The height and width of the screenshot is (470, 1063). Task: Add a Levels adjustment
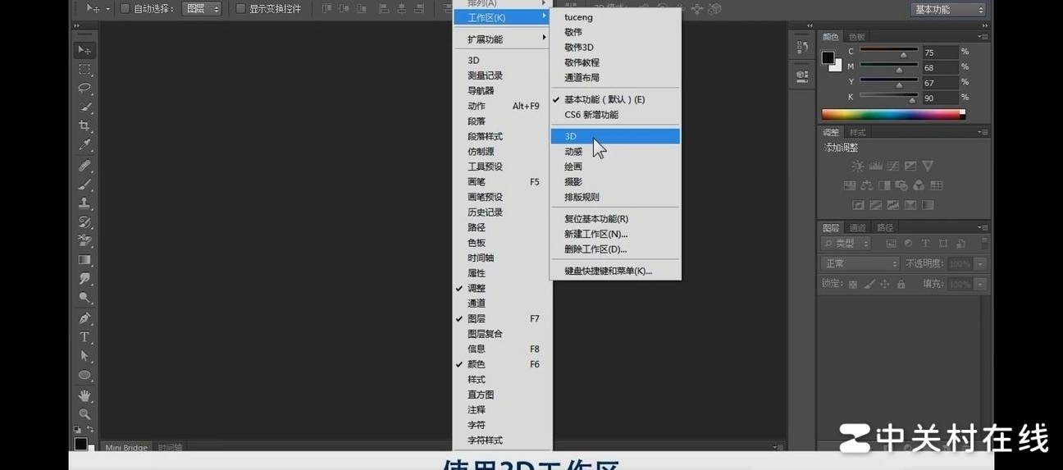[875, 166]
